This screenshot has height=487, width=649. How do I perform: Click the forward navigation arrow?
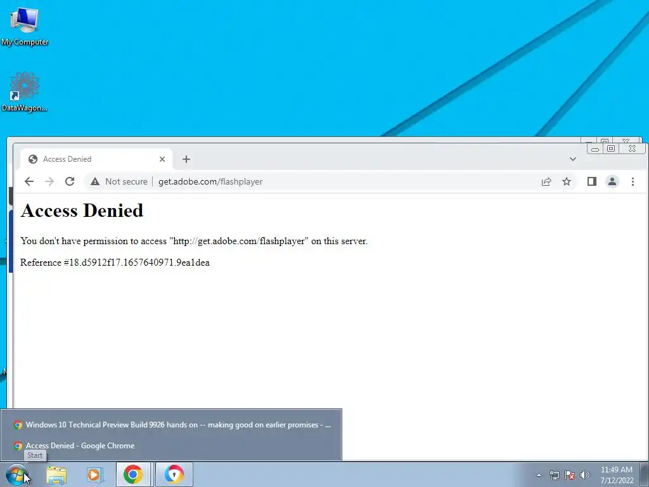49,181
